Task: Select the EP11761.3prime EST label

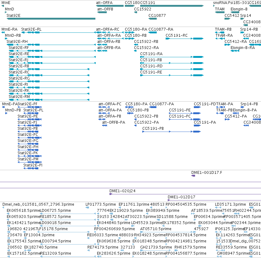Action: pyautogui.click(x=134, y=204)
